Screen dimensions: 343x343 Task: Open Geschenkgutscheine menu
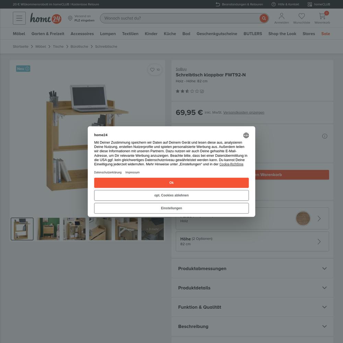click(217, 34)
